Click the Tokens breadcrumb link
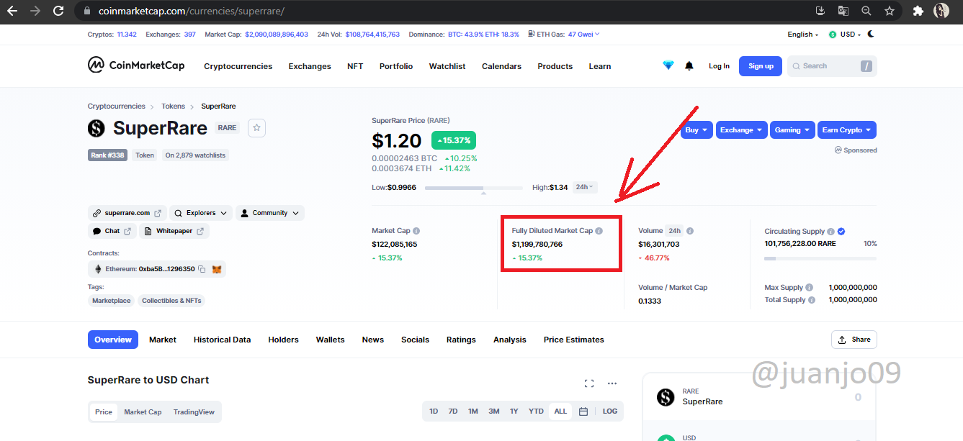The height and width of the screenshot is (441, 963). coord(173,106)
